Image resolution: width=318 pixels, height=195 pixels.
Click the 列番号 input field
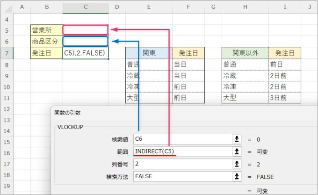[182, 164]
